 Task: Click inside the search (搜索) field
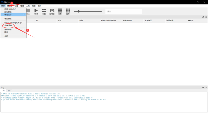point(124,12)
